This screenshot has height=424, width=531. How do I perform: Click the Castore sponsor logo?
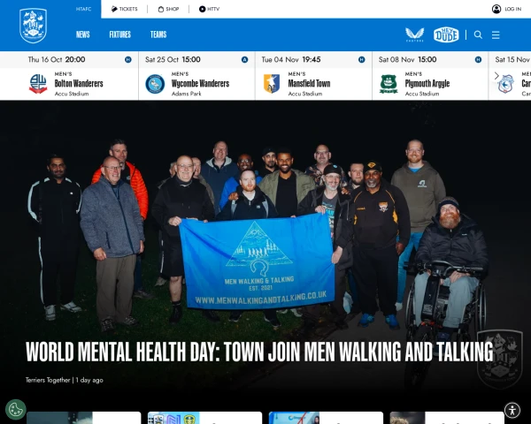coord(415,34)
